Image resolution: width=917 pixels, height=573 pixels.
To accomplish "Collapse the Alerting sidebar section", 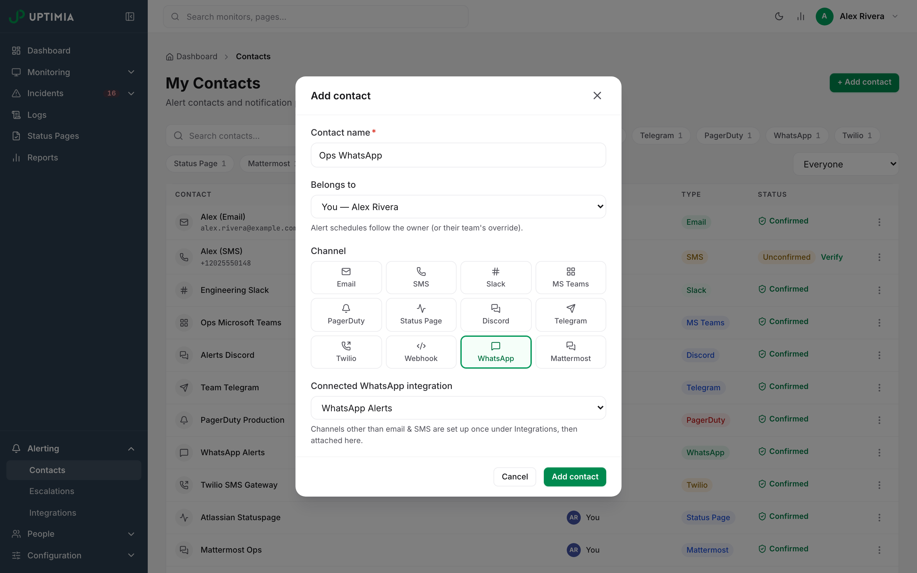I will click(x=74, y=448).
